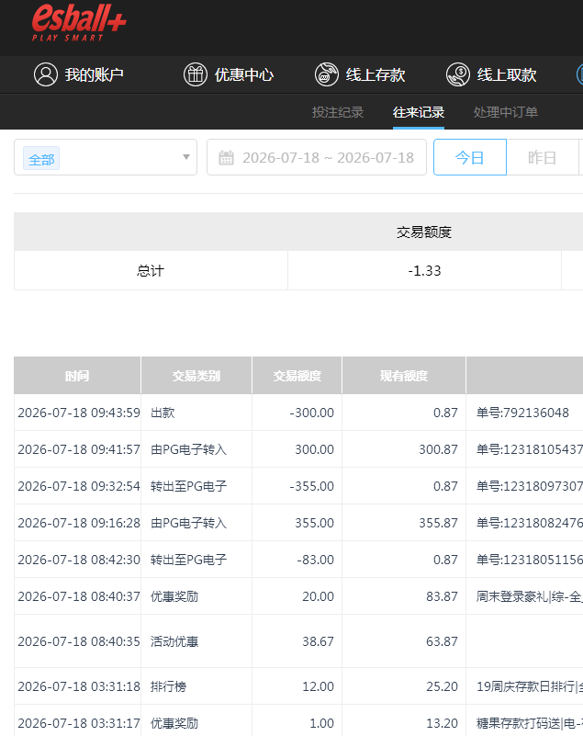Image resolution: width=583 pixels, height=736 pixels.
Task: Click the 时间 column header
Action: click(77, 376)
